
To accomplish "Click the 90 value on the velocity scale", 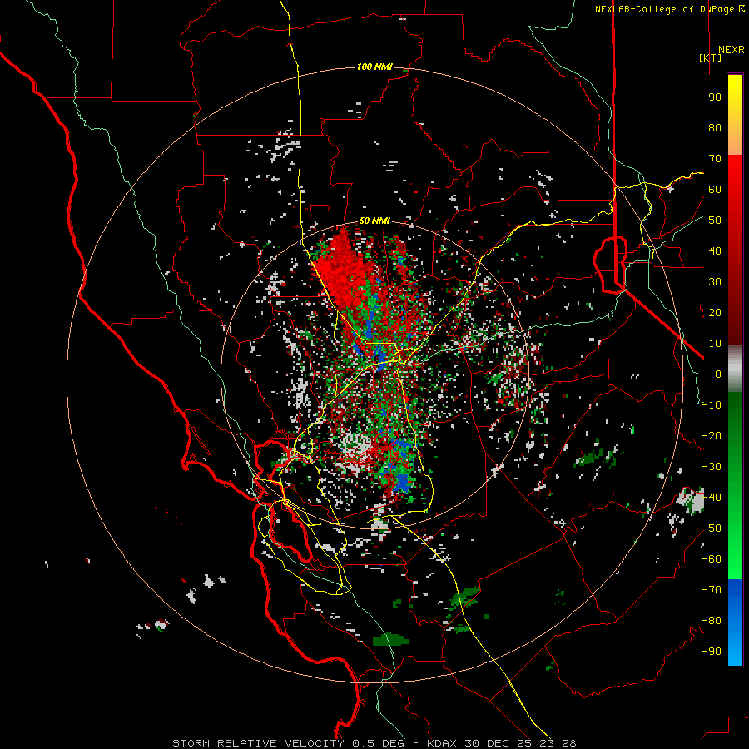I will pyautogui.click(x=715, y=97).
